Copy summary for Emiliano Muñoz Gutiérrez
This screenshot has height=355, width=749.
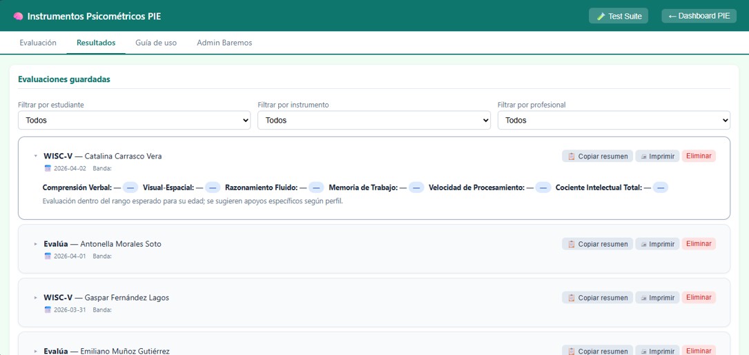click(x=597, y=351)
